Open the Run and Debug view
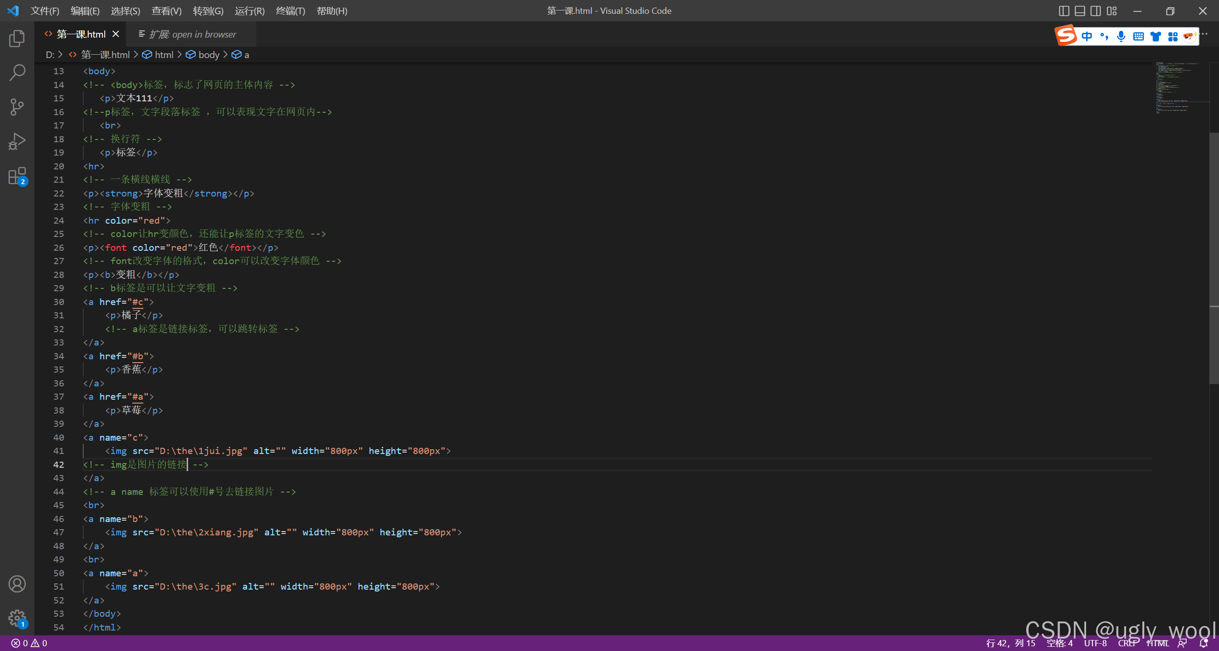Screen dimensions: 1219x651 (17, 141)
